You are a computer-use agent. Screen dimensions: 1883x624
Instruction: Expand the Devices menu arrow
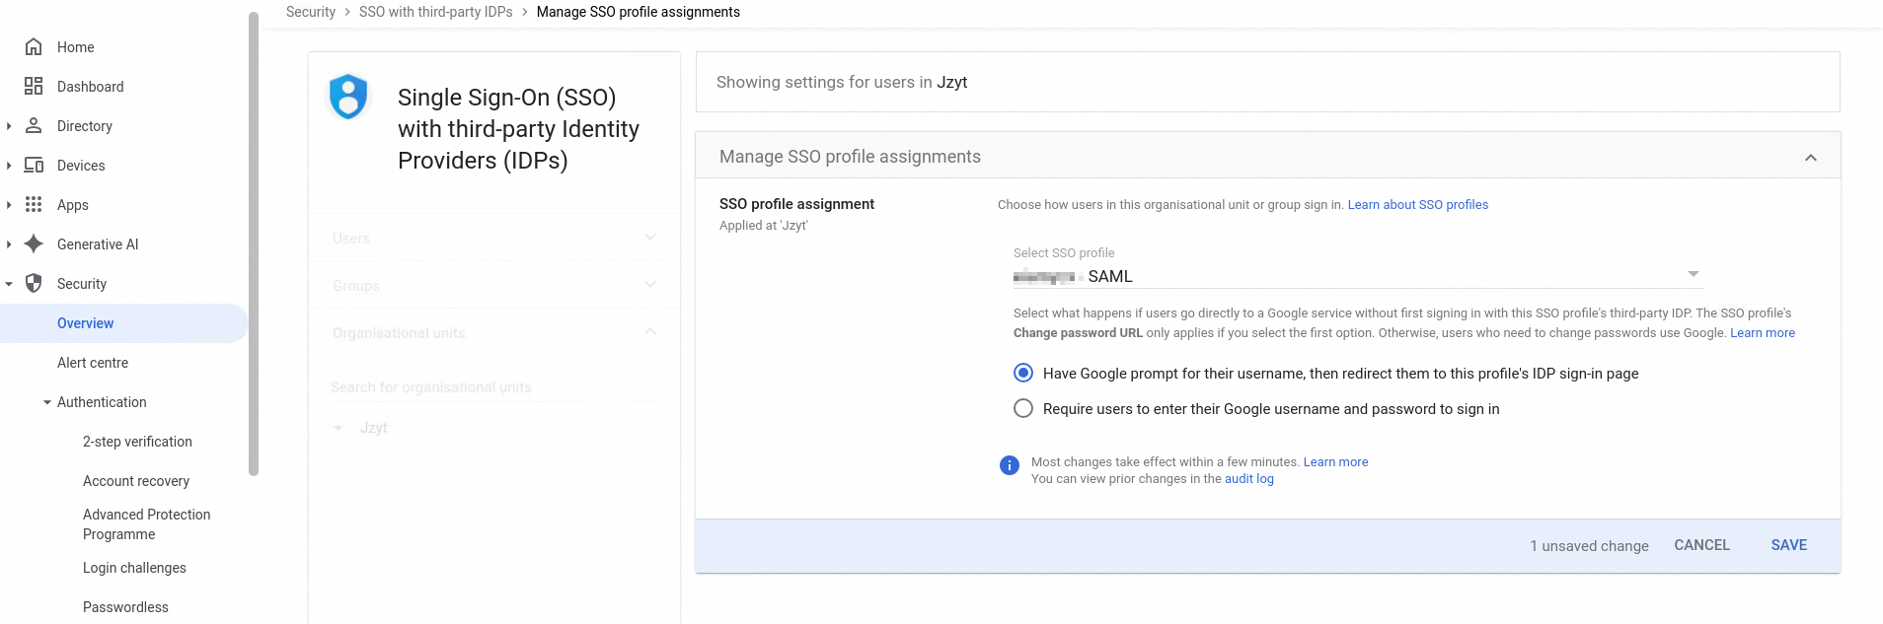click(9, 166)
